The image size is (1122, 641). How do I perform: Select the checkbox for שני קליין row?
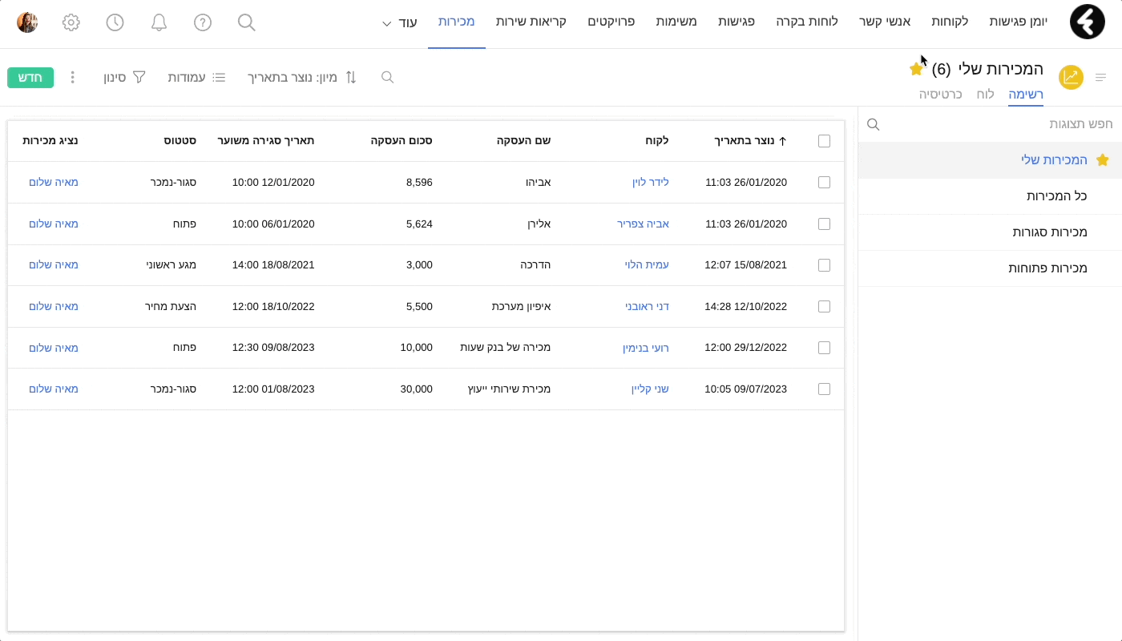(824, 389)
